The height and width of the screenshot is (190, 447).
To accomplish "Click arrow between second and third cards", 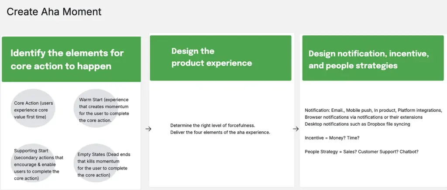I will coord(296,128).
